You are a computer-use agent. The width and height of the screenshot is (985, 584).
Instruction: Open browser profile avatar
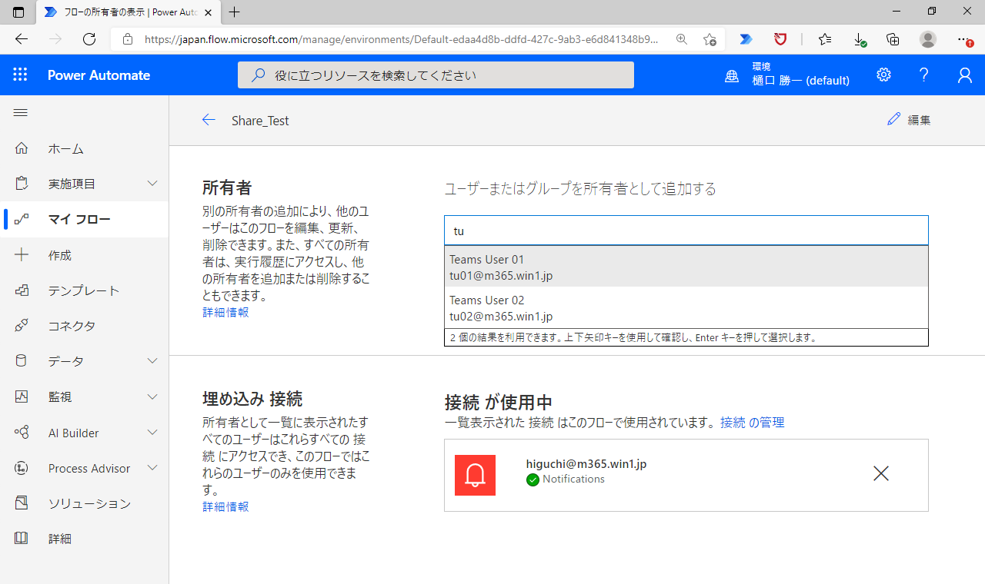pos(928,39)
